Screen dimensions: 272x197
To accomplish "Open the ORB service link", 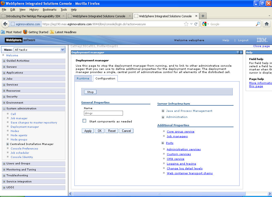I will pyautogui.click(x=175, y=159).
